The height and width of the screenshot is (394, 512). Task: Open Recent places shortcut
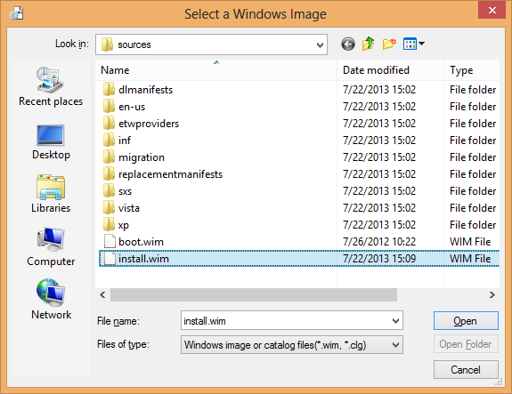[51, 87]
